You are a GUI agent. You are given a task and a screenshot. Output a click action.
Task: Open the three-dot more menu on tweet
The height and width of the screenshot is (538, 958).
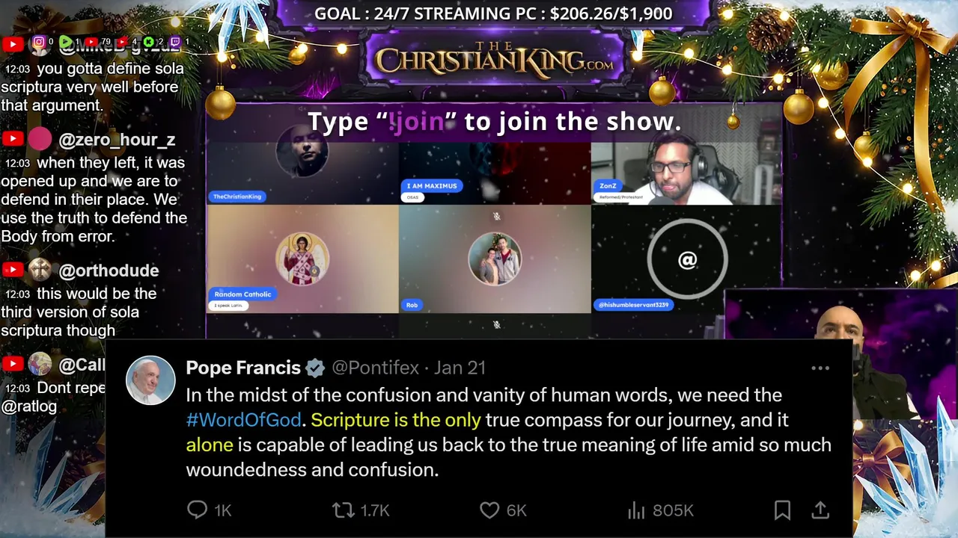click(820, 368)
